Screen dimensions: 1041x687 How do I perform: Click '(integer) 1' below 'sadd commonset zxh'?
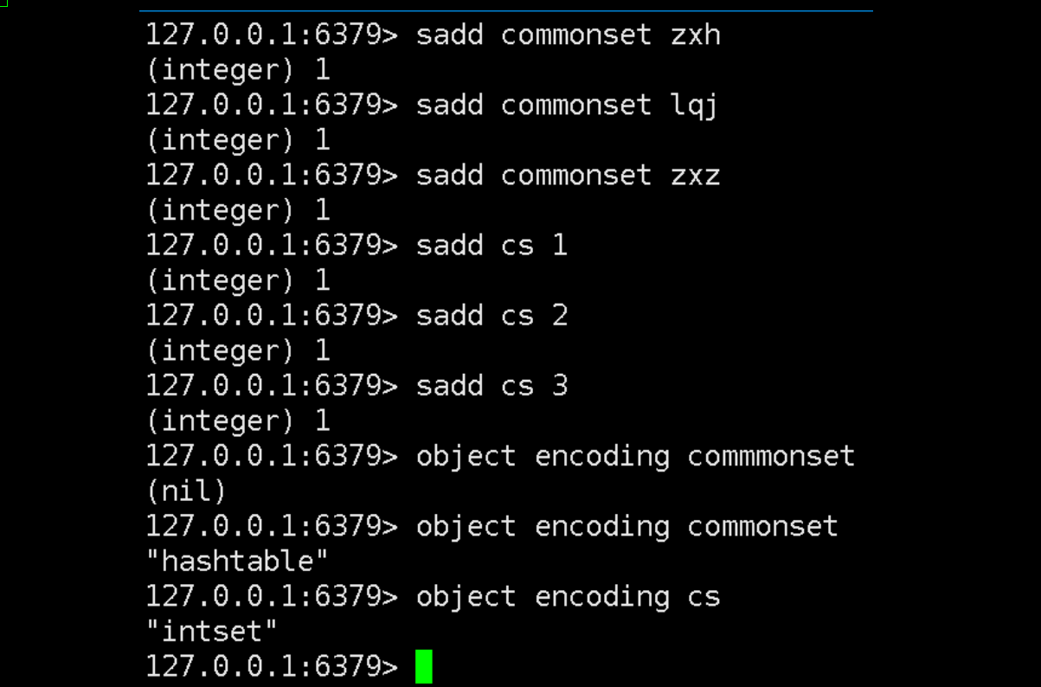point(237,70)
